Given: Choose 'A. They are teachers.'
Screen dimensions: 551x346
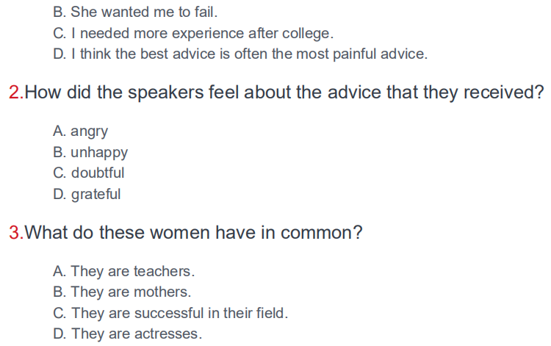Looking at the screenshot, I should click(123, 271).
